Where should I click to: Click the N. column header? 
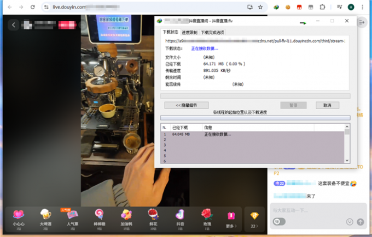(x=165, y=127)
